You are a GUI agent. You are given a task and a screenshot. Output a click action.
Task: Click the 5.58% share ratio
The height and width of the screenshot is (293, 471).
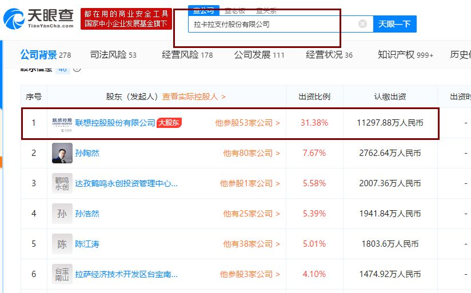pyautogui.click(x=314, y=183)
